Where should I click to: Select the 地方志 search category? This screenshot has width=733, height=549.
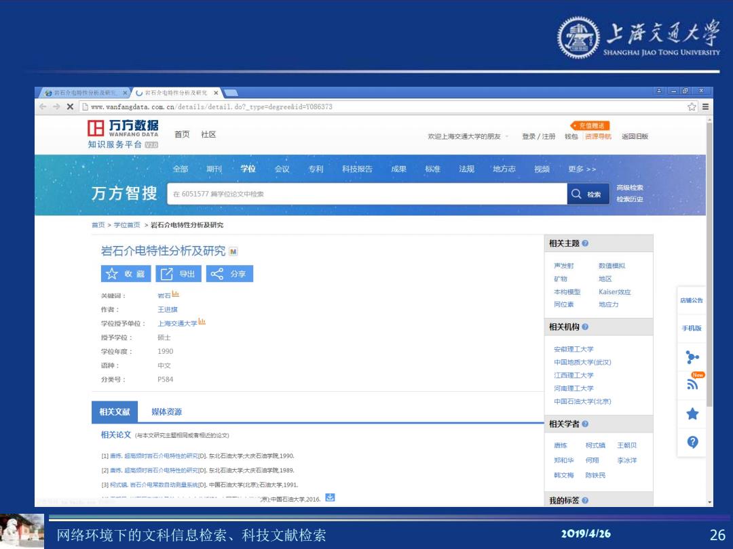point(504,169)
